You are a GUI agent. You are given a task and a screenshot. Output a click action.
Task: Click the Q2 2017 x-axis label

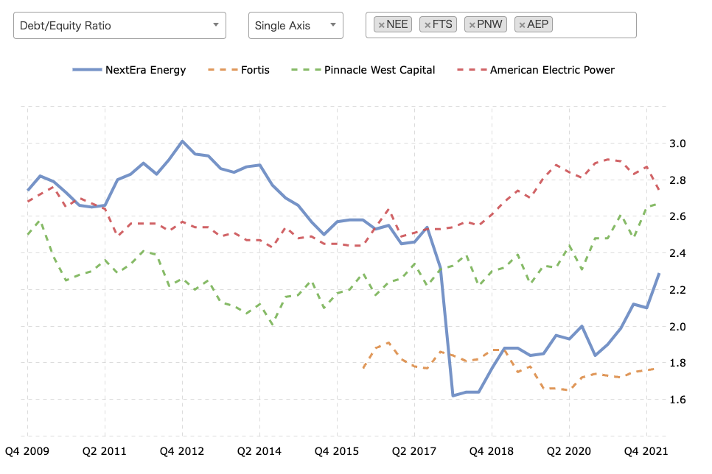tap(414, 451)
